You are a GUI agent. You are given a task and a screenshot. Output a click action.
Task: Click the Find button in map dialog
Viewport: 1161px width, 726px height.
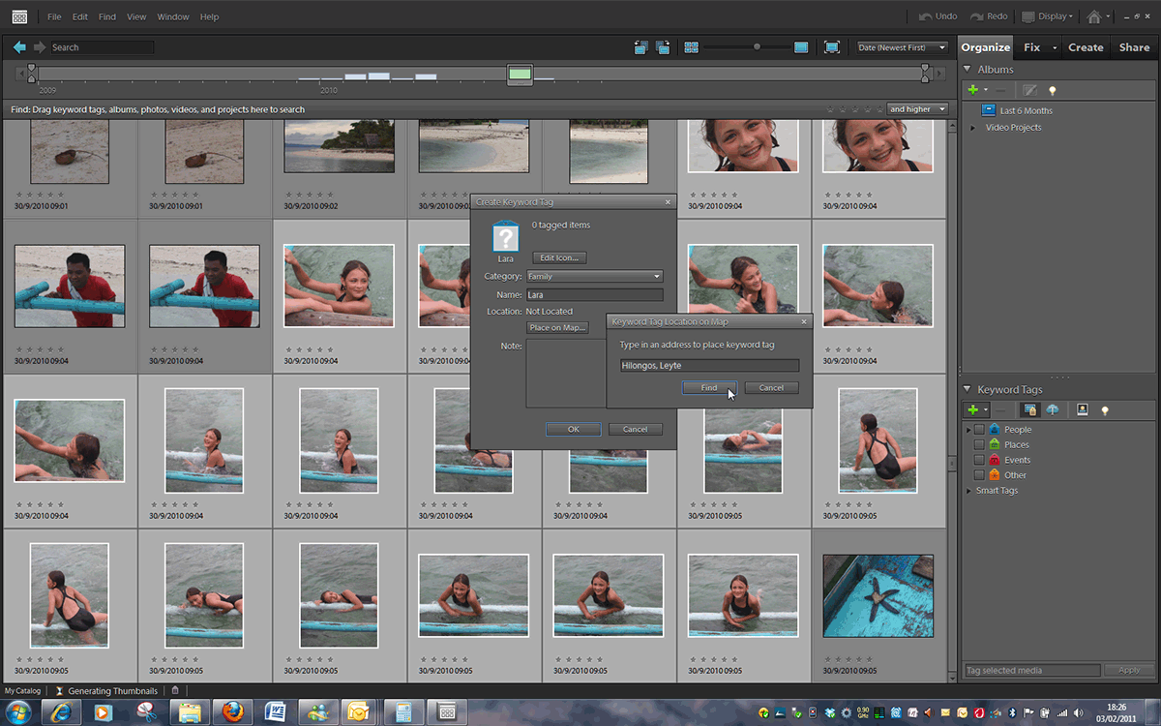[x=708, y=388]
